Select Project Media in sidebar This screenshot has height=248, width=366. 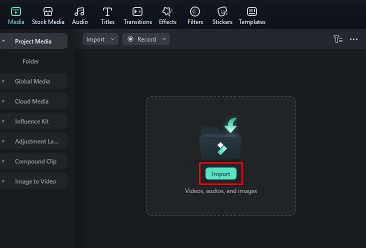click(33, 41)
